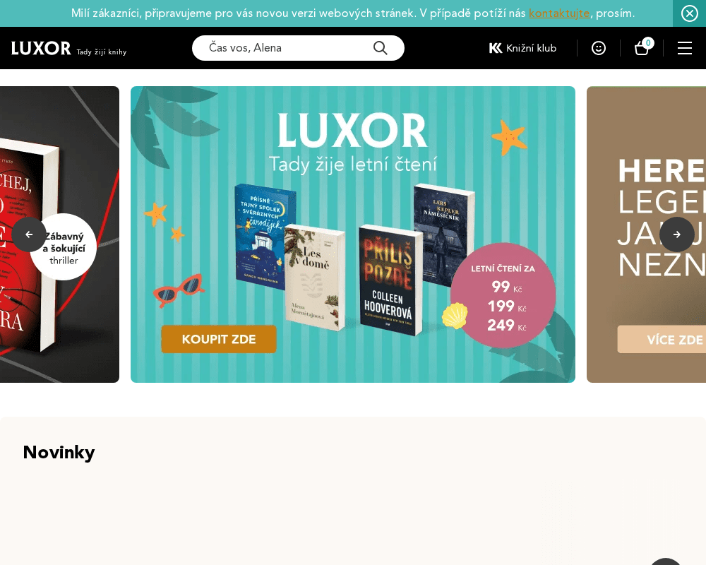This screenshot has height=565, width=706.
Task: Click the KOUPIT ZDE button
Action: 219,339
